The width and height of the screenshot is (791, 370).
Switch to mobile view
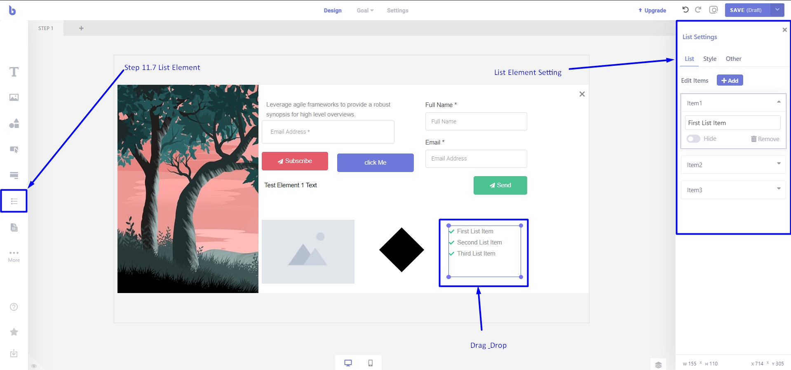click(x=370, y=363)
